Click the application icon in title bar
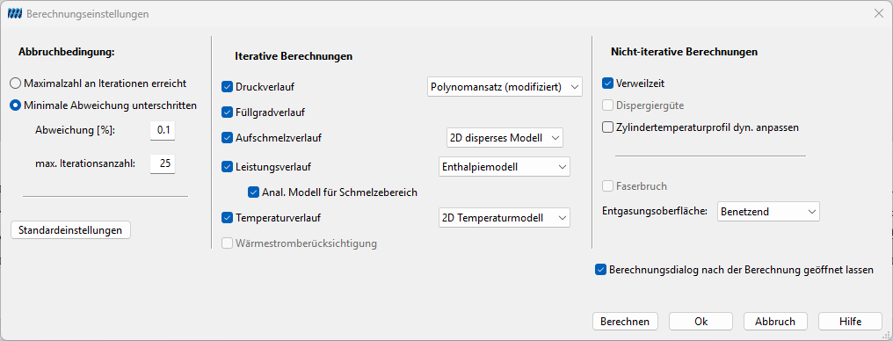893x341 pixels. (x=14, y=14)
